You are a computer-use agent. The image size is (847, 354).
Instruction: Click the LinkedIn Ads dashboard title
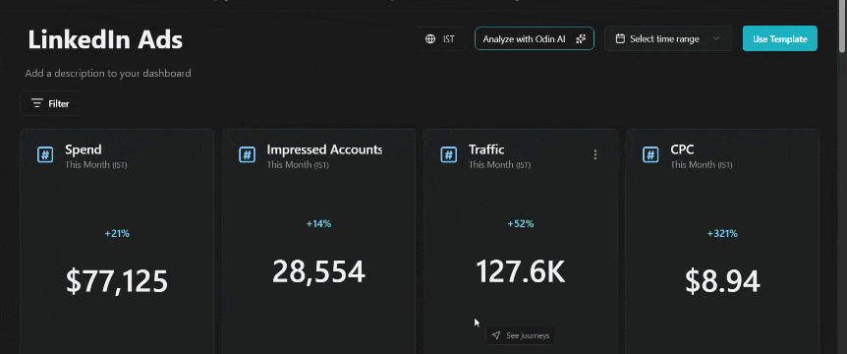(x=105, y=40)
